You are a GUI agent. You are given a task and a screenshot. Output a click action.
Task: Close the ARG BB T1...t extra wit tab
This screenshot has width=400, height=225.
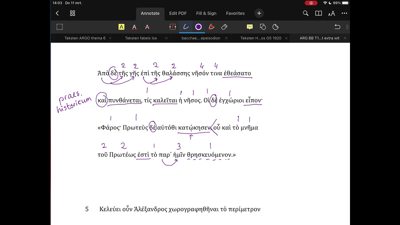click(345, 38)
